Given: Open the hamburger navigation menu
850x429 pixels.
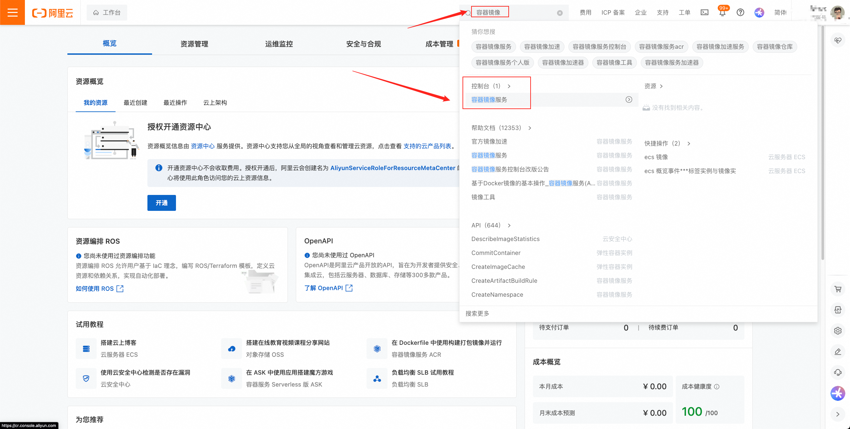Looking at the screenshot, I should point(12,12).
